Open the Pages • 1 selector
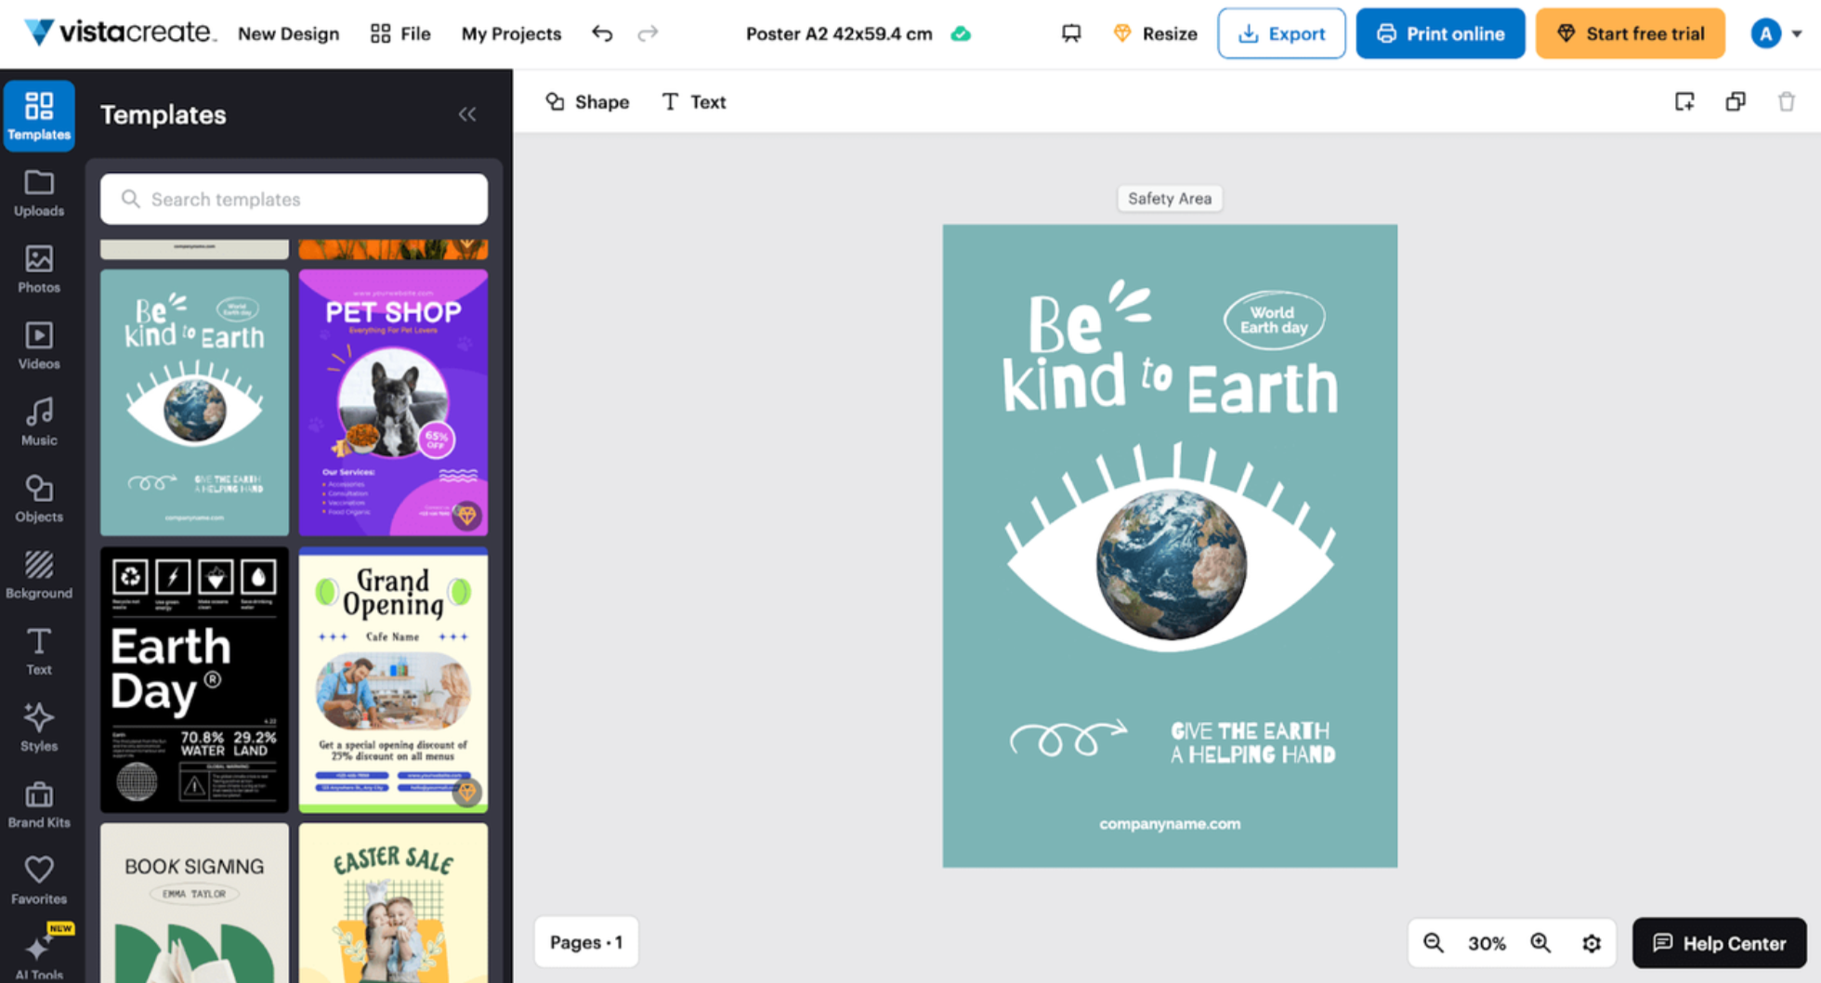The image size is (1821, 983). (586, 942)
